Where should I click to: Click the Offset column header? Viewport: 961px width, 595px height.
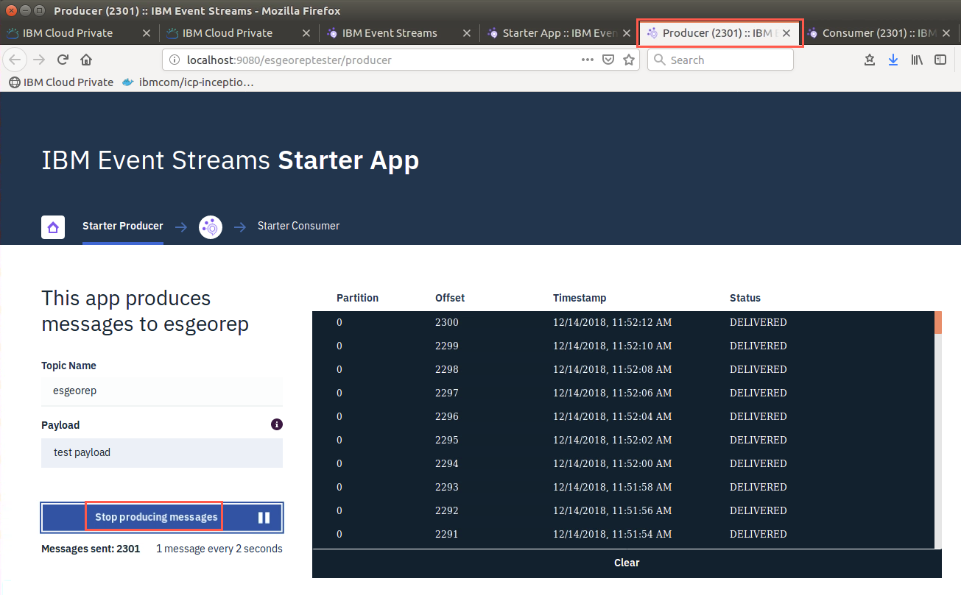(x=450, y=298)
